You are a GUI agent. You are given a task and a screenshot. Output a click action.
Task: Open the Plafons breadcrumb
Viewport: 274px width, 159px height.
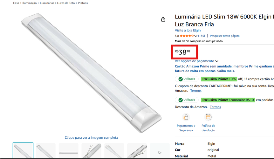click(x=83, y=3)
